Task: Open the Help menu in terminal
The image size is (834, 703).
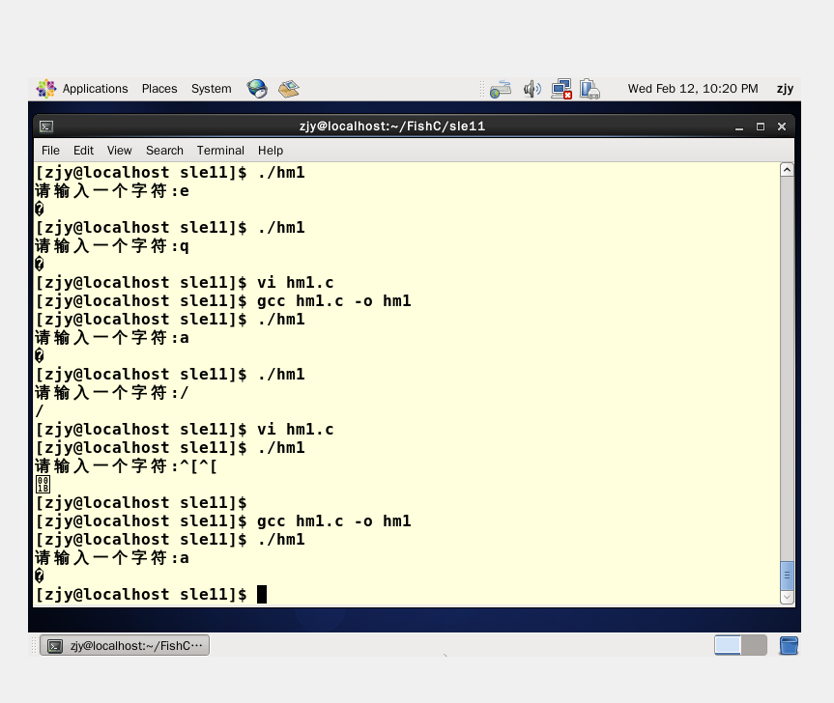Action: pyautogui.click(x=271, y=151)
